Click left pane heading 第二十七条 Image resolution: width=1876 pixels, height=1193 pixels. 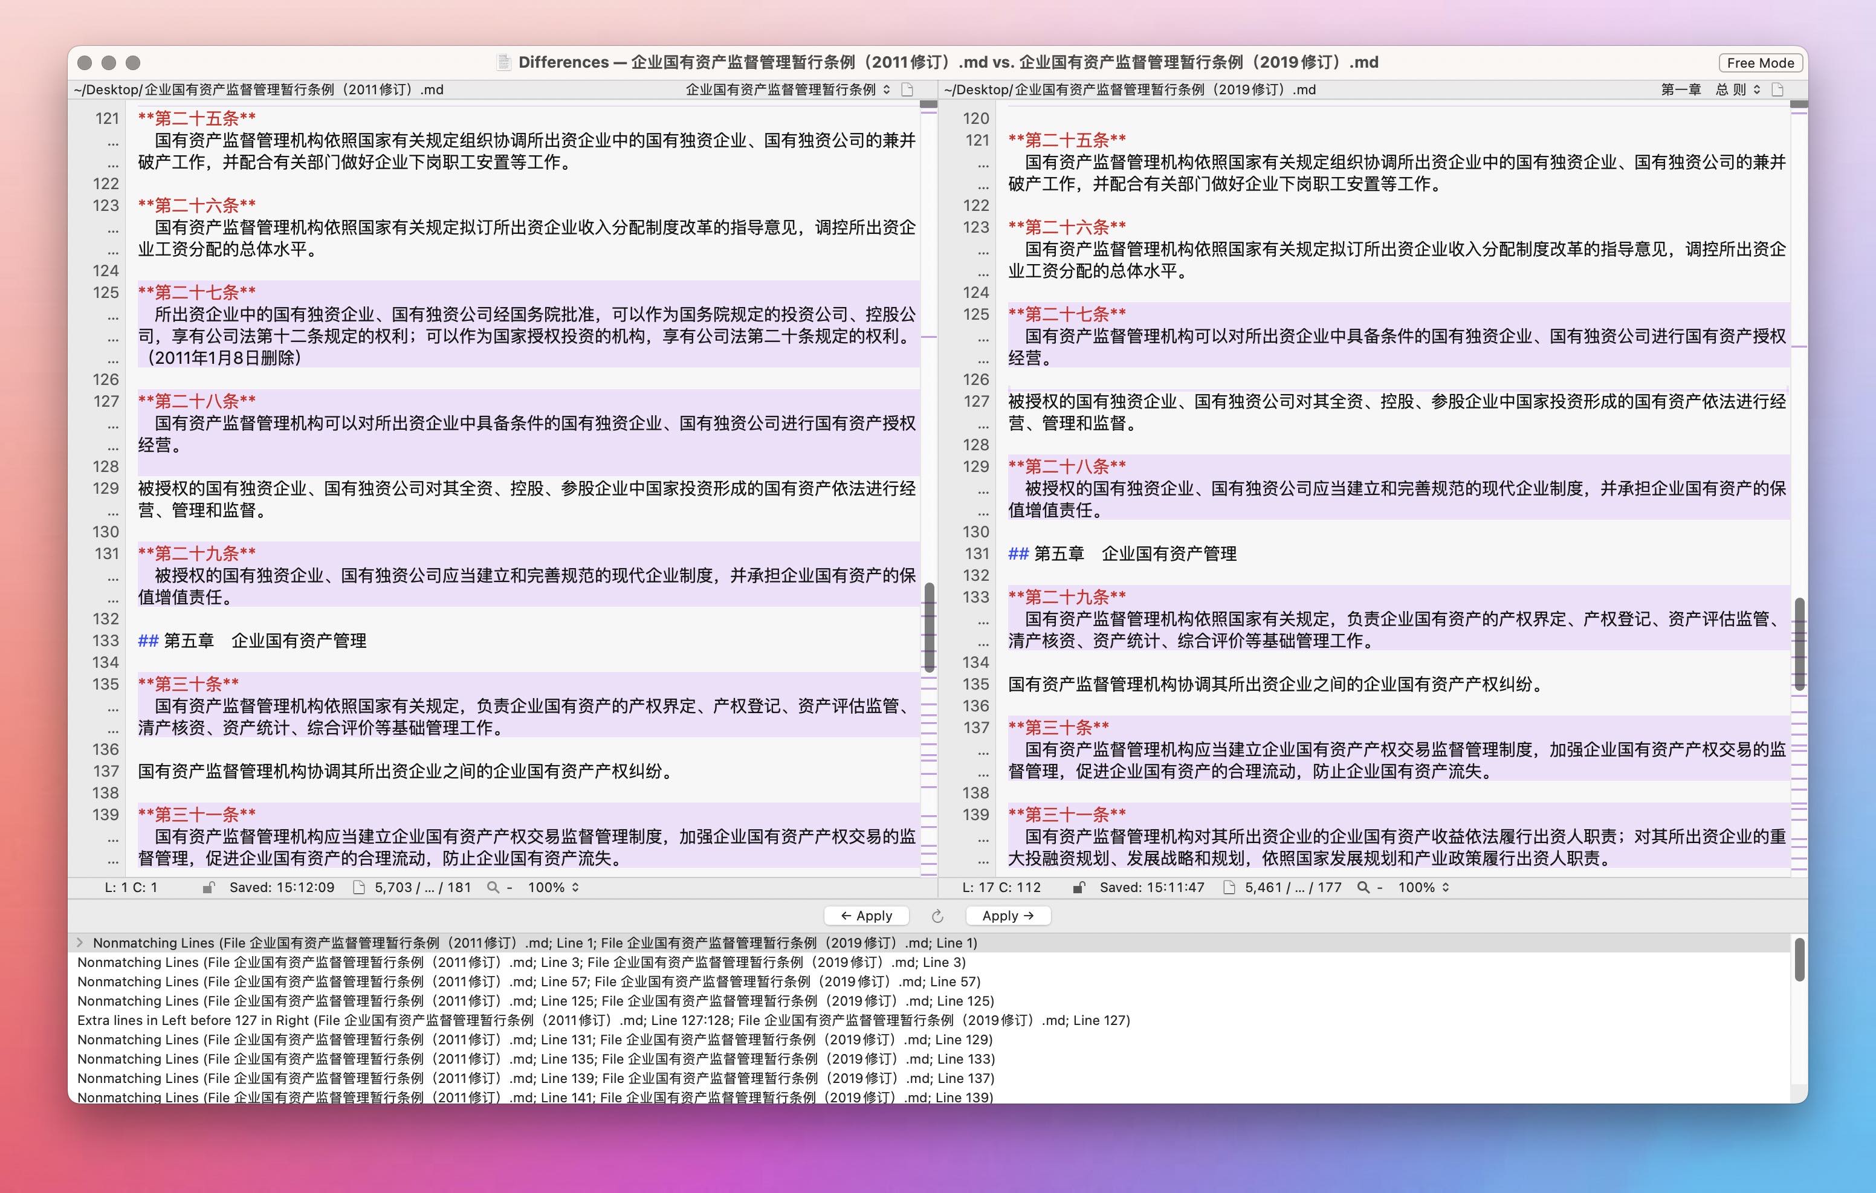click(x=197, y=293)
